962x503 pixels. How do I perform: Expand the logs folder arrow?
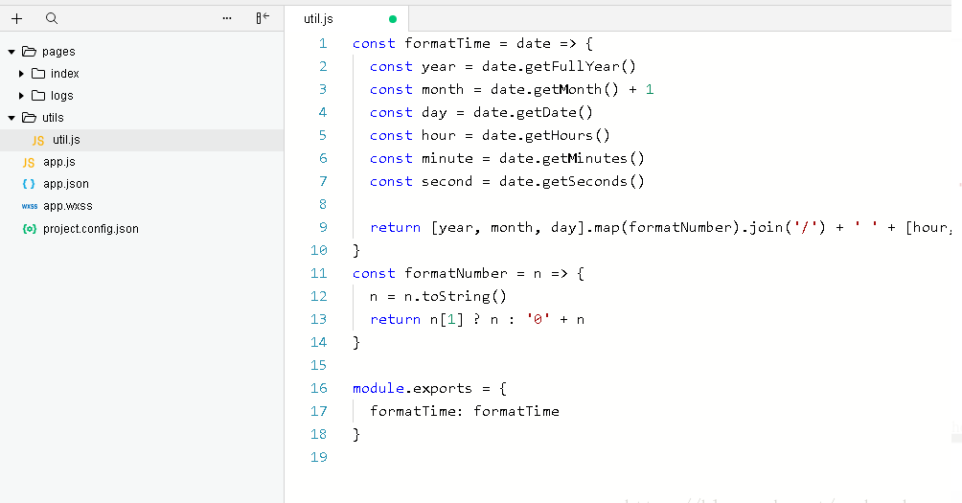tap(22, 96)
